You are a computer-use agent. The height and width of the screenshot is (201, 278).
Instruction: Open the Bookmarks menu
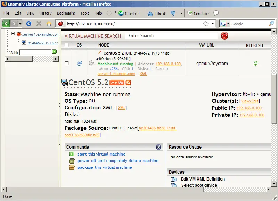click(x=66, y=13)
